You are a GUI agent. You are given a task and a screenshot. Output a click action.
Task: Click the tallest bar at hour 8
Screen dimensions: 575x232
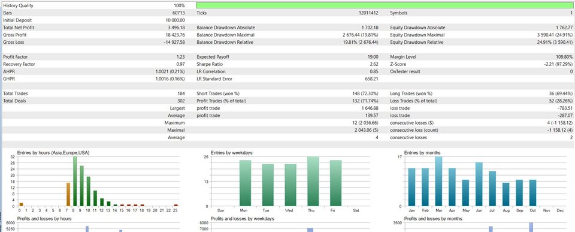click(x=75, y=181)
